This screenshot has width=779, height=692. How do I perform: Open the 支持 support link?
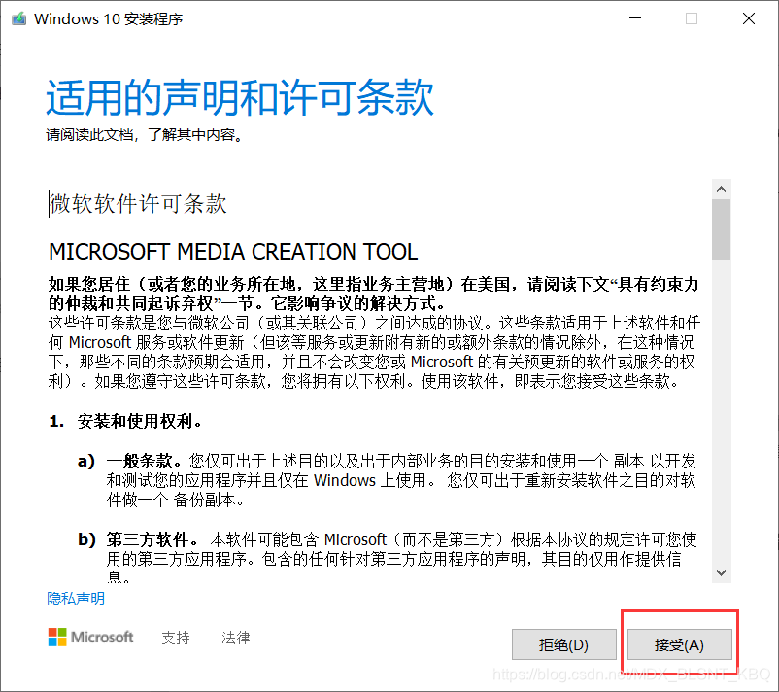(x=175, y=638)
